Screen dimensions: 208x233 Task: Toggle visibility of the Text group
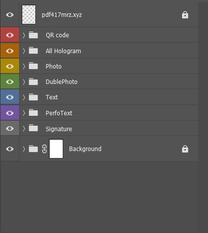point(10,97)
